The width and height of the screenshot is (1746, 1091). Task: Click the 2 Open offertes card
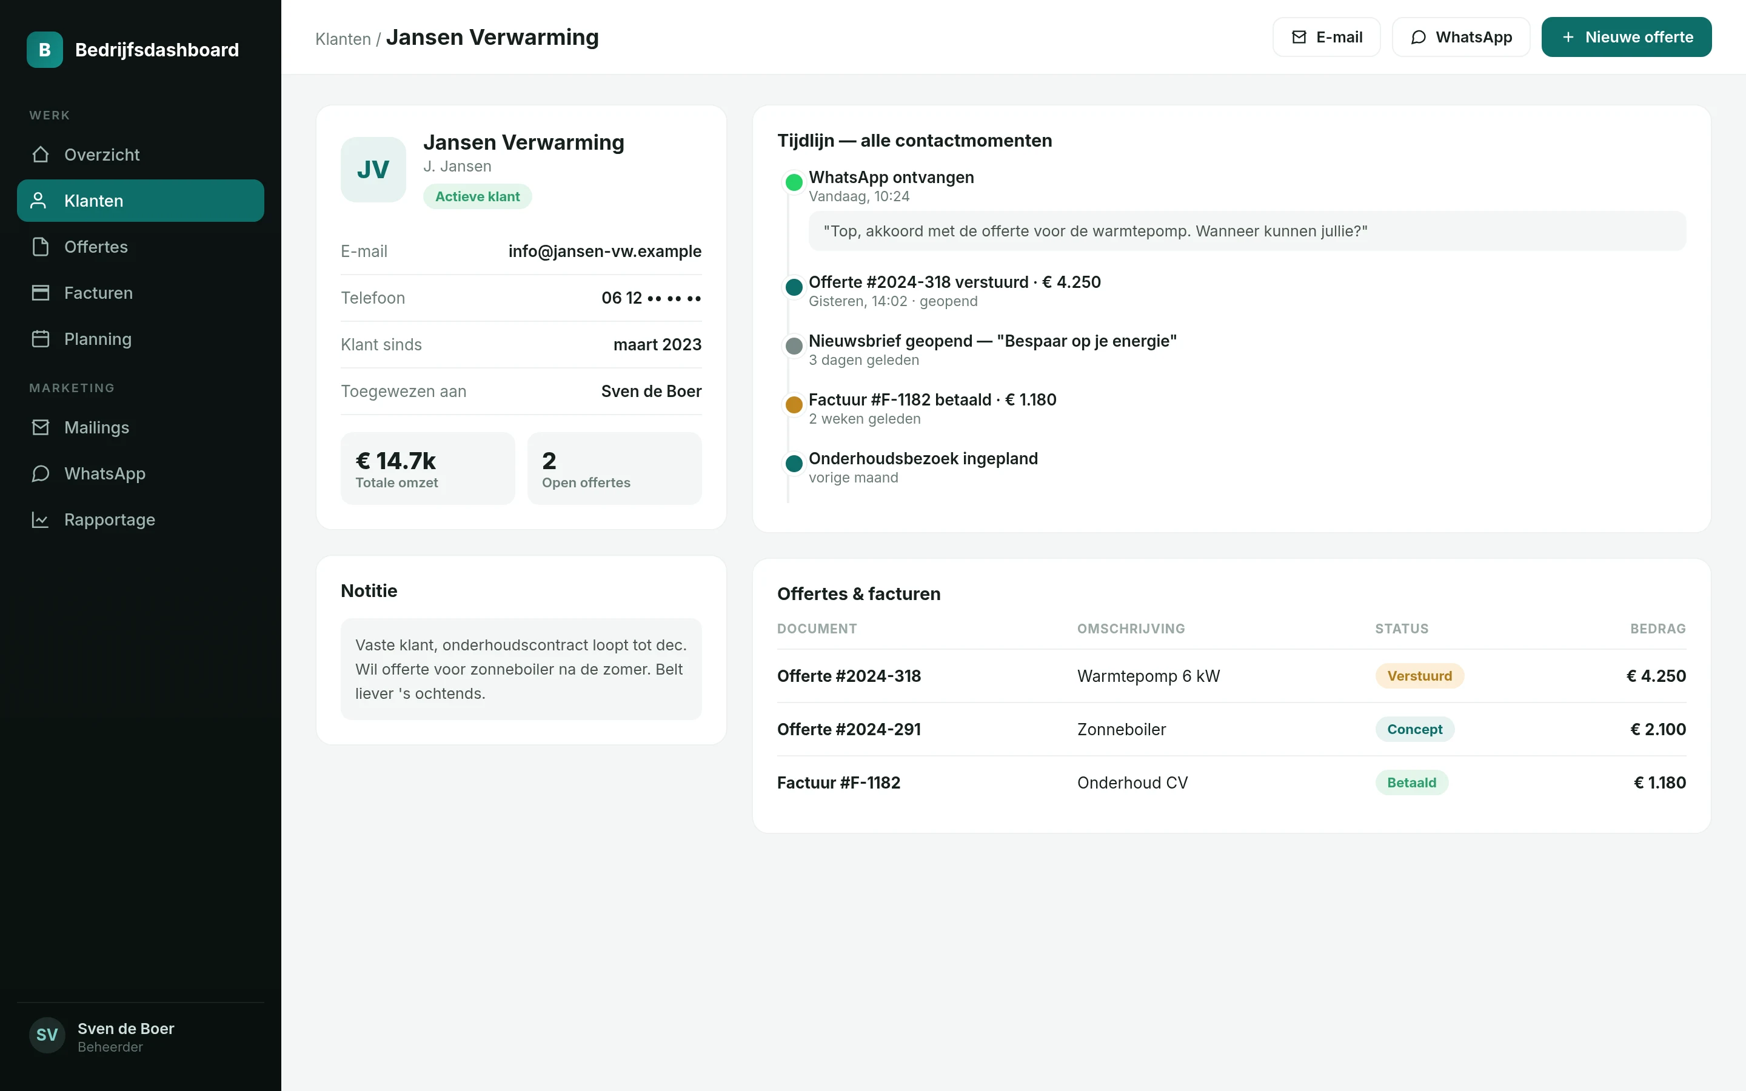point(614,469)
